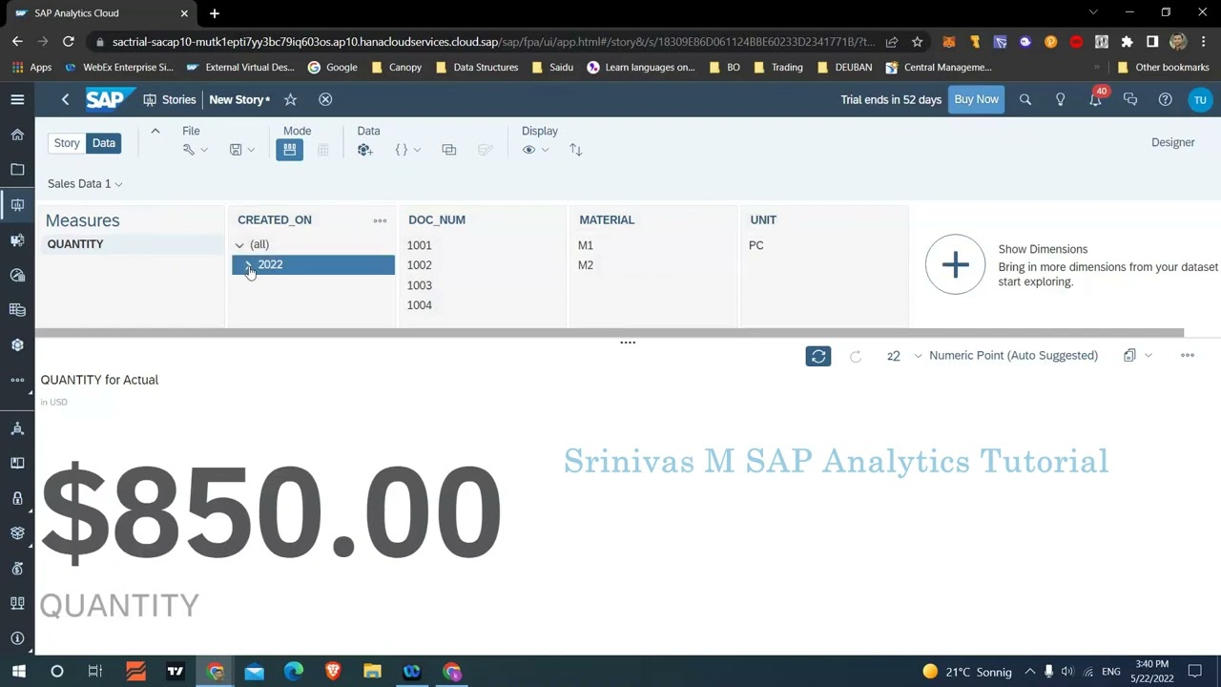
Task: Open the copy chart dropdown arrow
Action: pyautogui.click(x=1148, y=356)
